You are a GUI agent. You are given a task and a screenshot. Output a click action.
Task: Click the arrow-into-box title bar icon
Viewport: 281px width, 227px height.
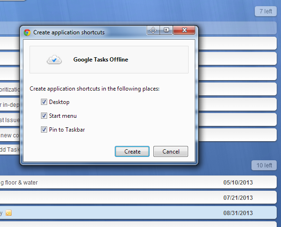pos(166,30)
